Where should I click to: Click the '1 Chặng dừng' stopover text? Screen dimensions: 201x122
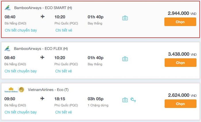98,105
